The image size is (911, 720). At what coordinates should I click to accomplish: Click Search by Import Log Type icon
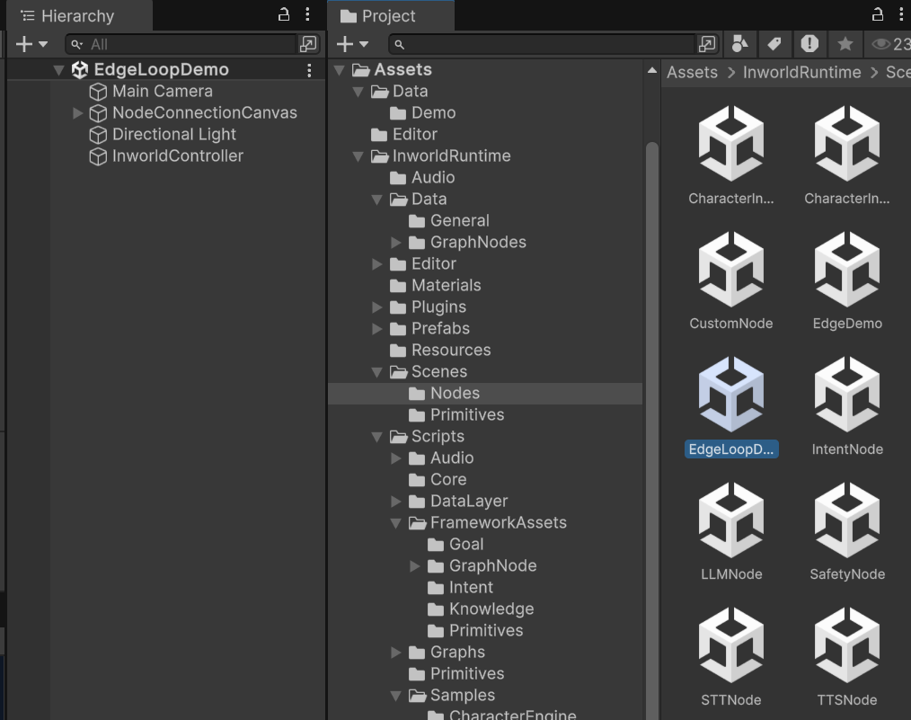click(809, 43)
